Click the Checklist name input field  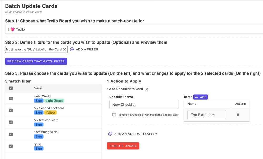[144, 104]
